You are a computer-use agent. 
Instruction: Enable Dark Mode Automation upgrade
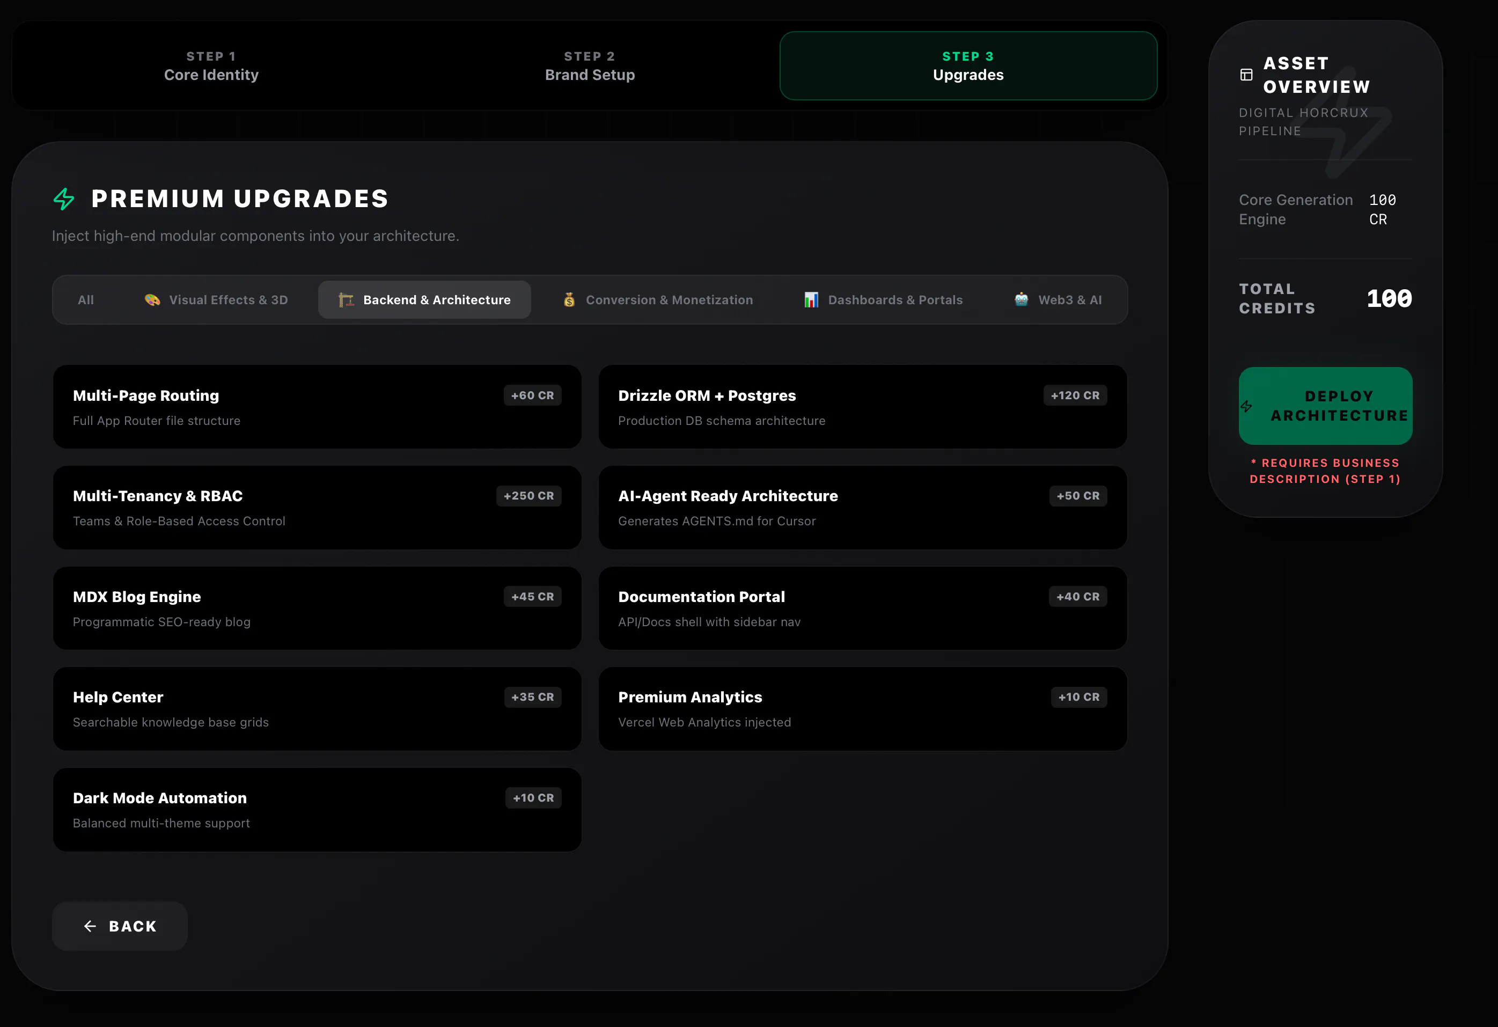point(317,810)
